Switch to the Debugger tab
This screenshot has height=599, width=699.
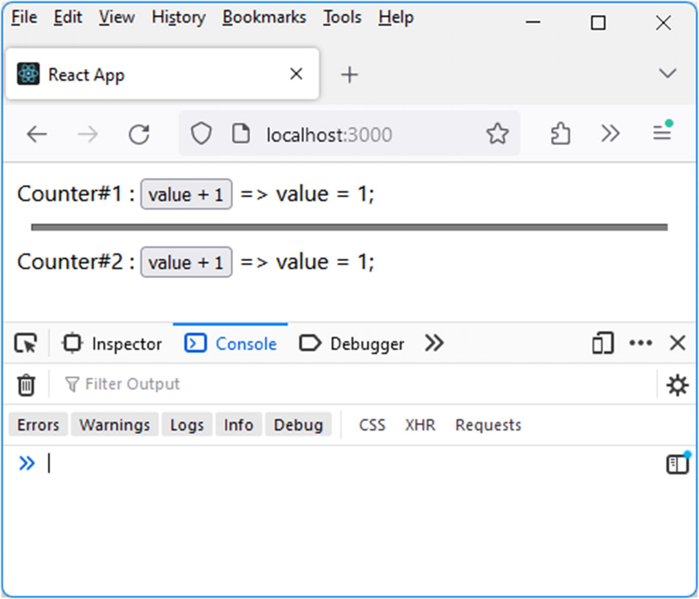click(x=352, y=344)
